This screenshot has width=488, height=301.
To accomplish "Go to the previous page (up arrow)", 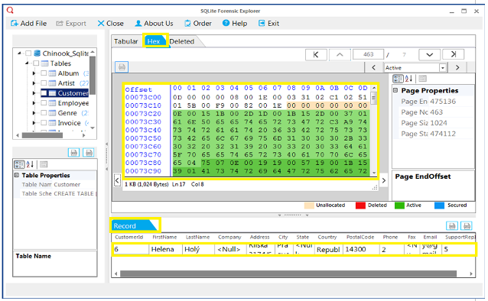I will (340, 54).
